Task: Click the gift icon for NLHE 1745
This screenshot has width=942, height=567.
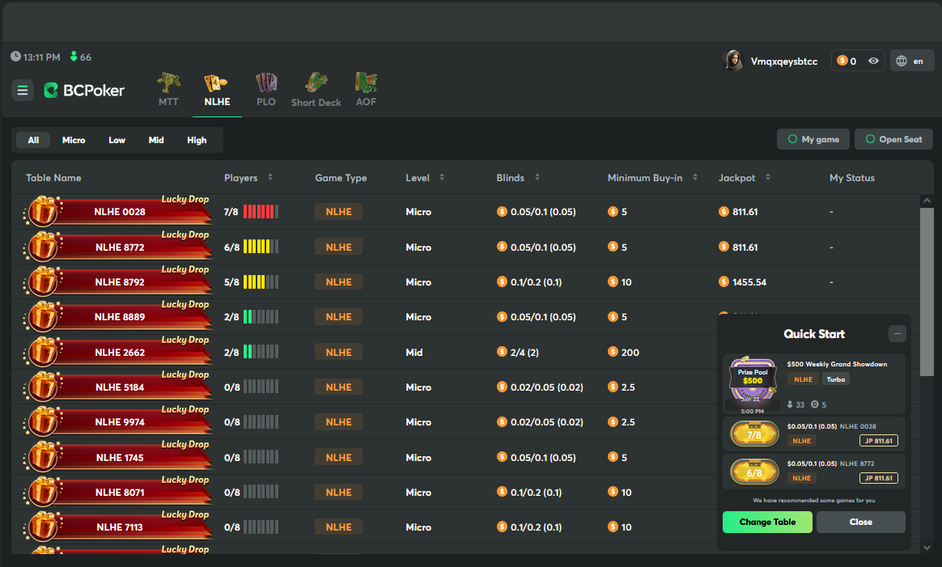Action: (x=43, y=456)
